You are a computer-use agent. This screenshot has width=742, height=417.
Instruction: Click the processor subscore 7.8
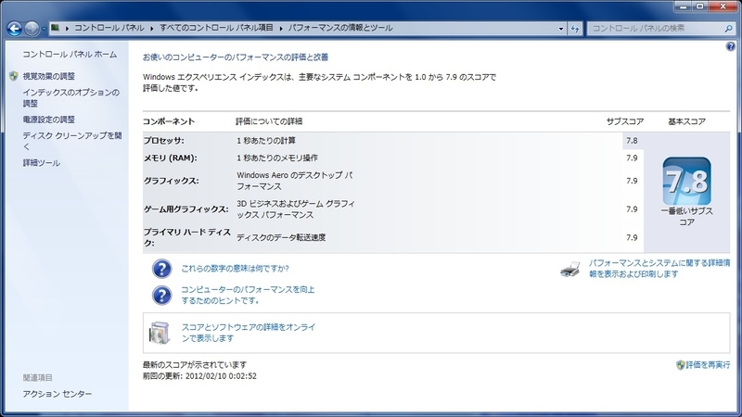click(x=632, y=141)
